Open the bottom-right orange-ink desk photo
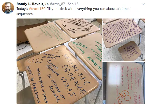The height and width of the screenshot is (107, 147). [124, 83]
